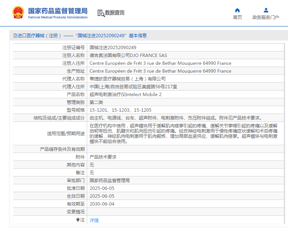Click the 变更情况 label

tap(76, 212)
